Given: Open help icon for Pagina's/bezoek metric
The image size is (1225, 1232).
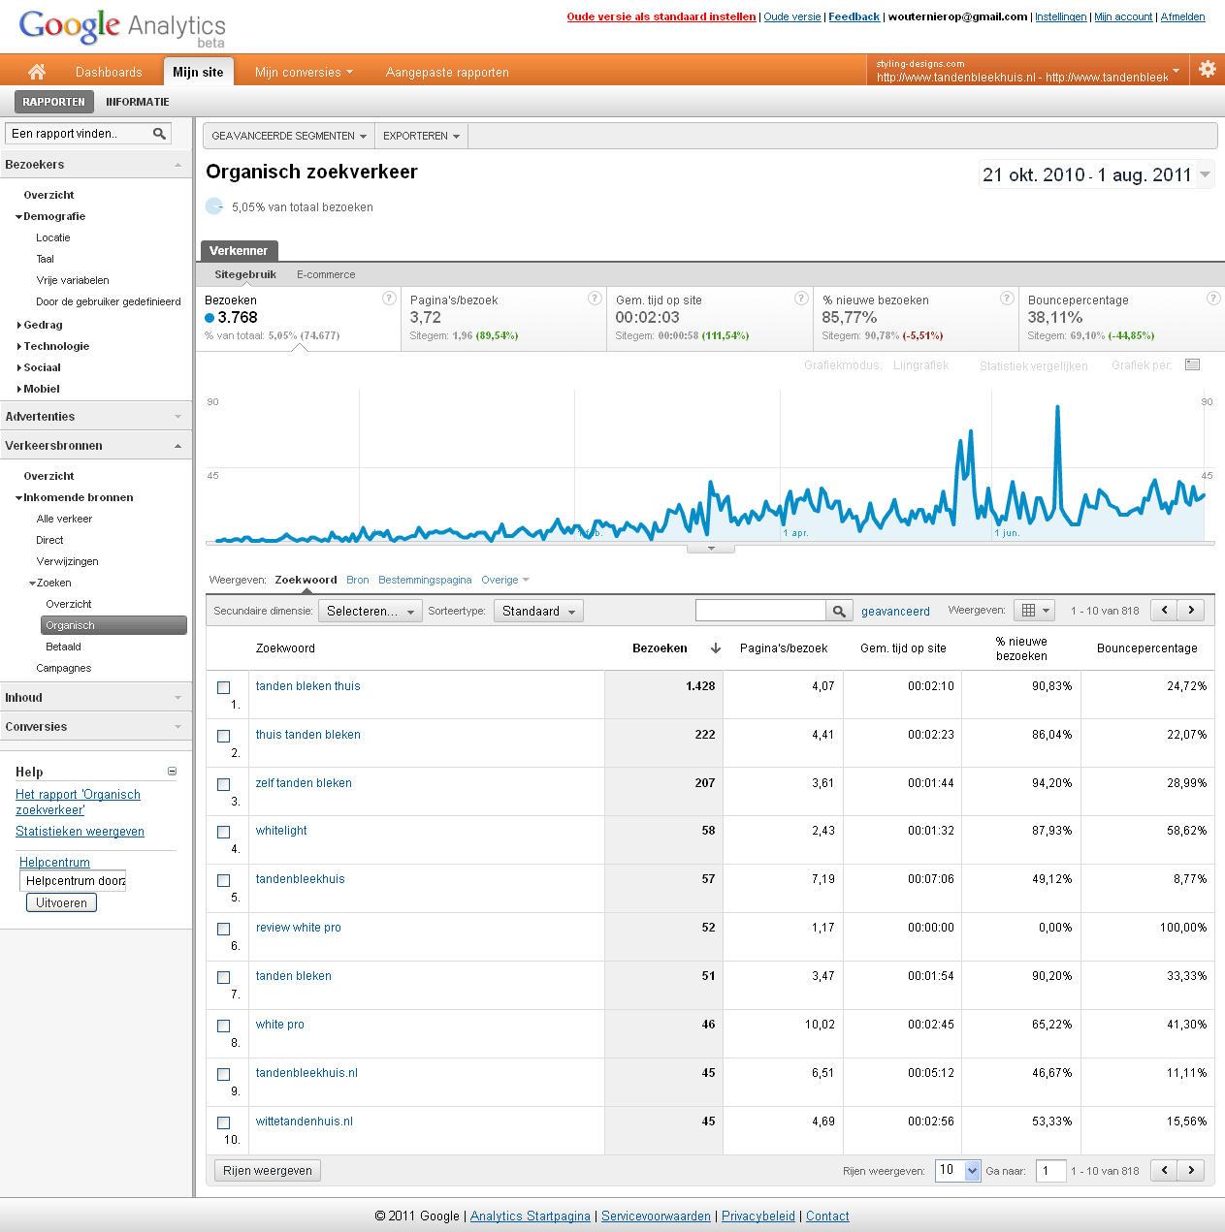Looking at the screenshot, I should coord(595,299).
